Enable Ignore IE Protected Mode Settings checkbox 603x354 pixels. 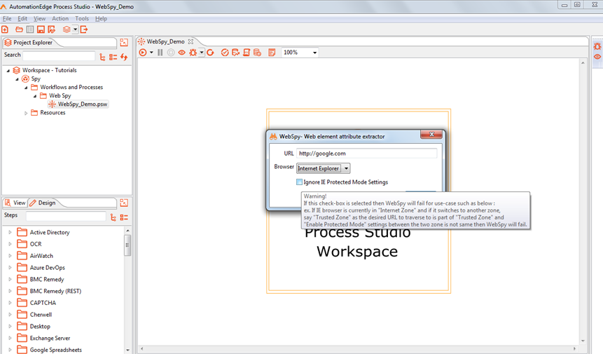pyautogui.click(x=299, y=182)
